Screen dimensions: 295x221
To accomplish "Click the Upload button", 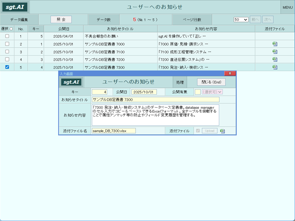I will 209,131.
